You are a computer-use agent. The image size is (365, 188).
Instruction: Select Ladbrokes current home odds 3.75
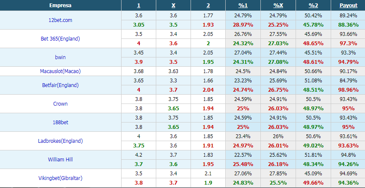pyautogui.click(x=138, y=146)
